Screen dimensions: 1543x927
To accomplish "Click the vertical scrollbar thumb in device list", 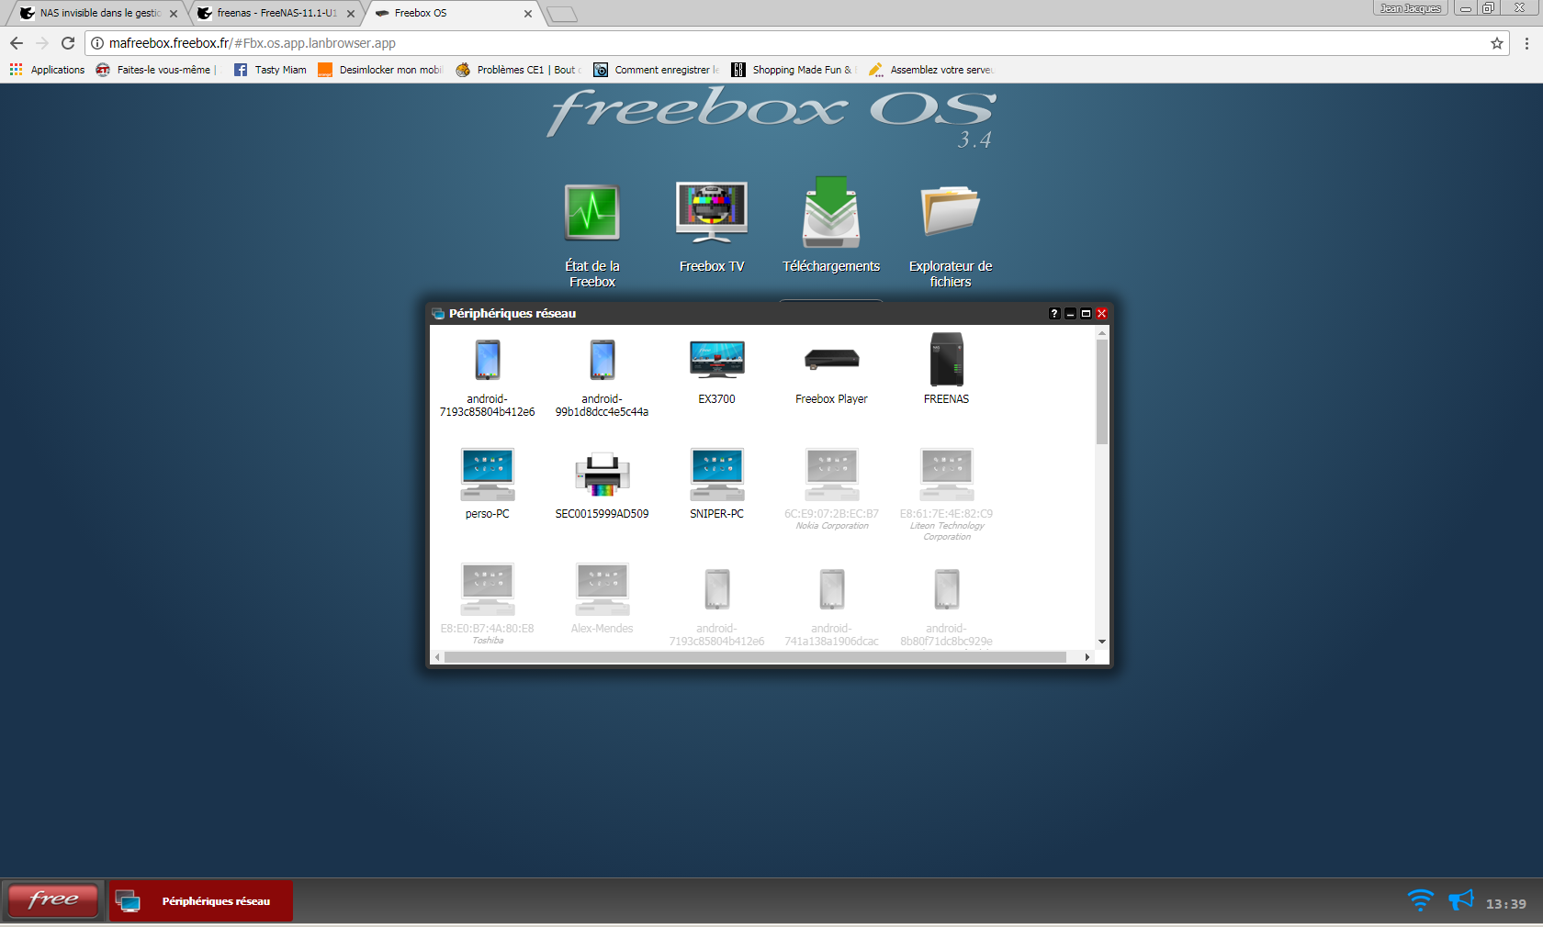I will point(1101,392).
